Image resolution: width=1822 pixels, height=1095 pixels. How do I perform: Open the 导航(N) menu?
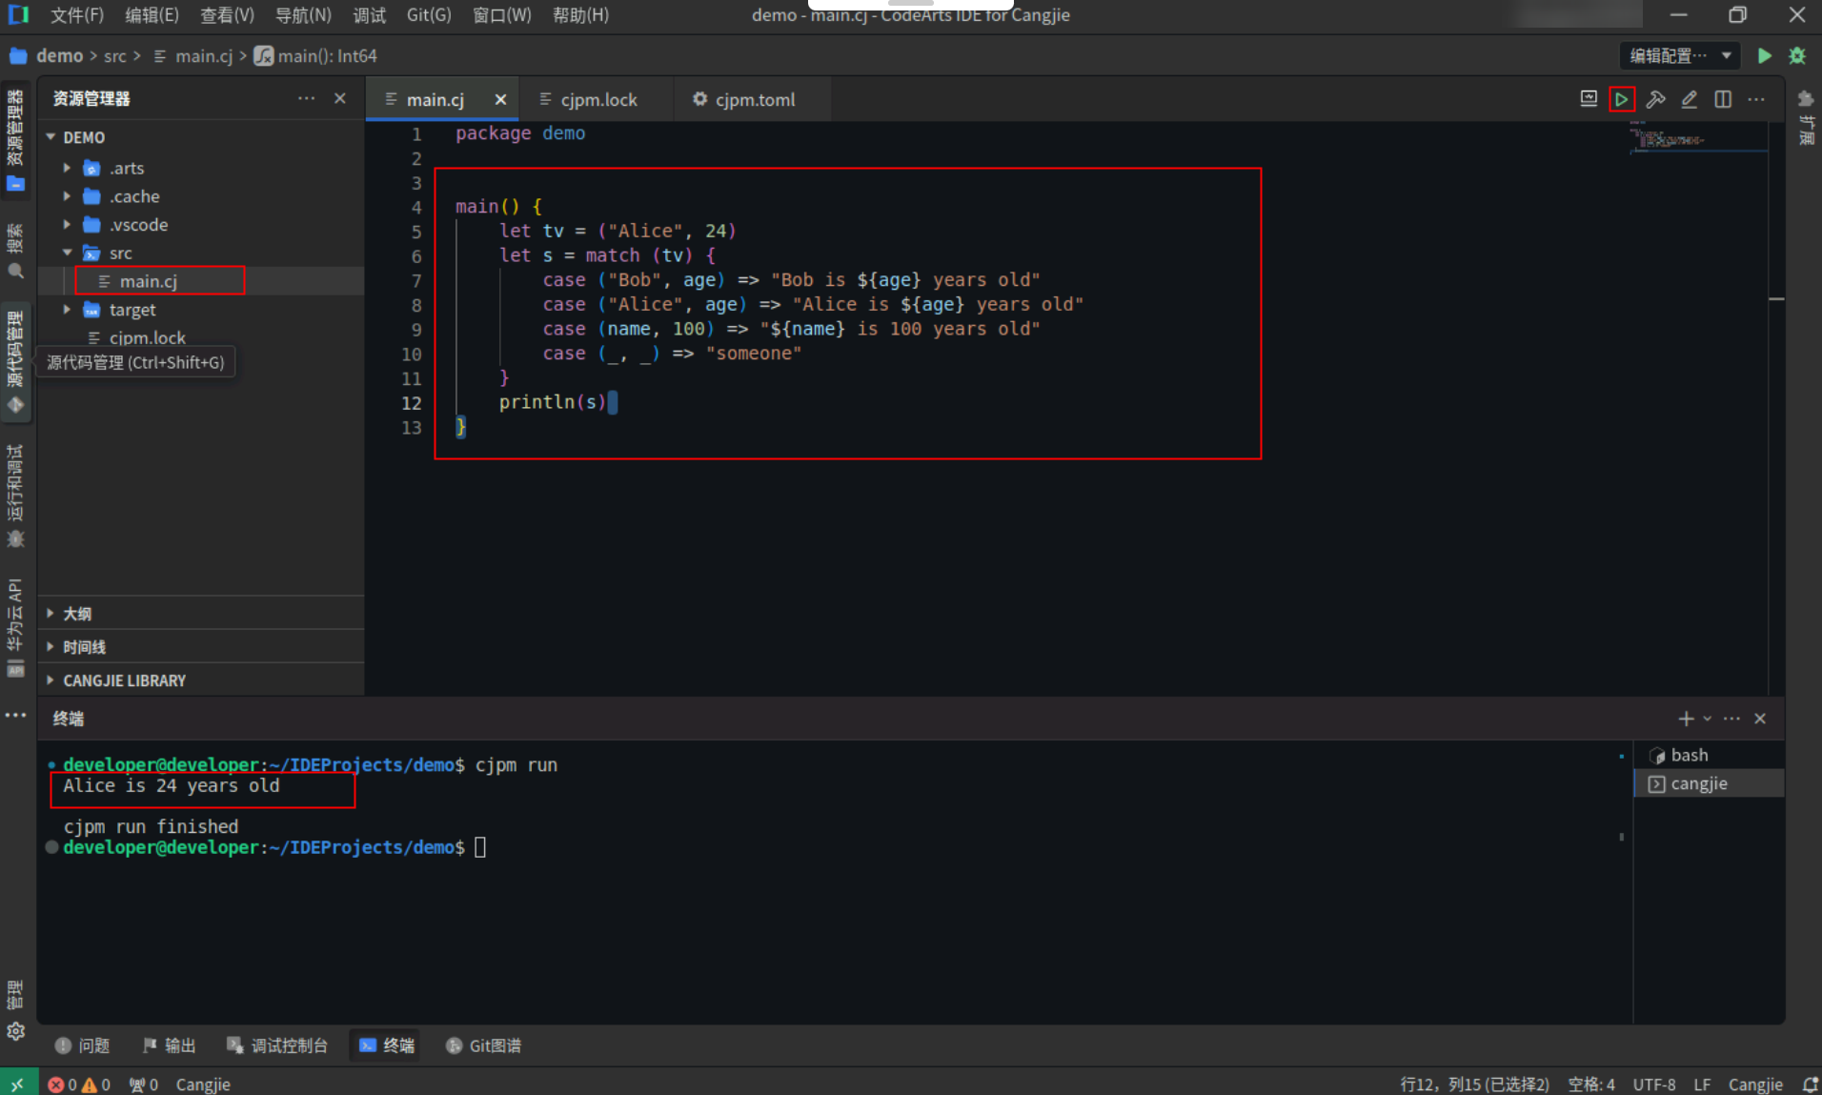coord(303,15)
